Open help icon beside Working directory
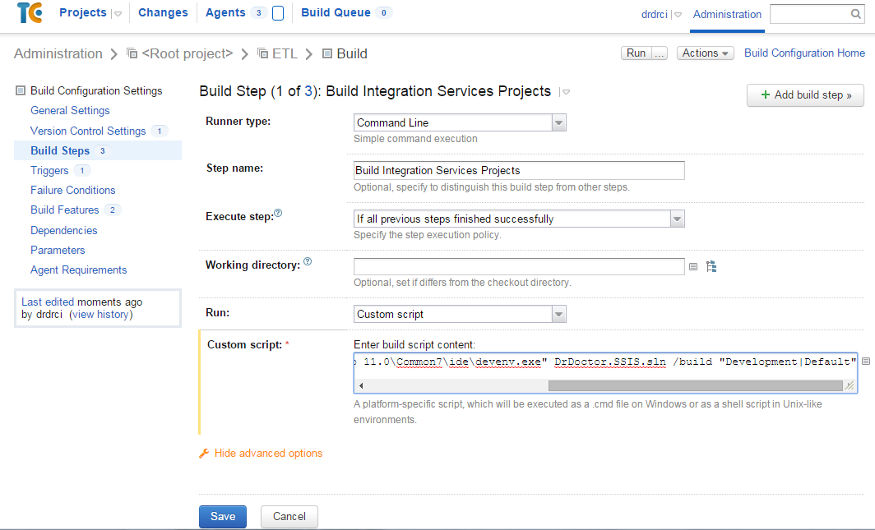The image size is (875, 530). 308,262
